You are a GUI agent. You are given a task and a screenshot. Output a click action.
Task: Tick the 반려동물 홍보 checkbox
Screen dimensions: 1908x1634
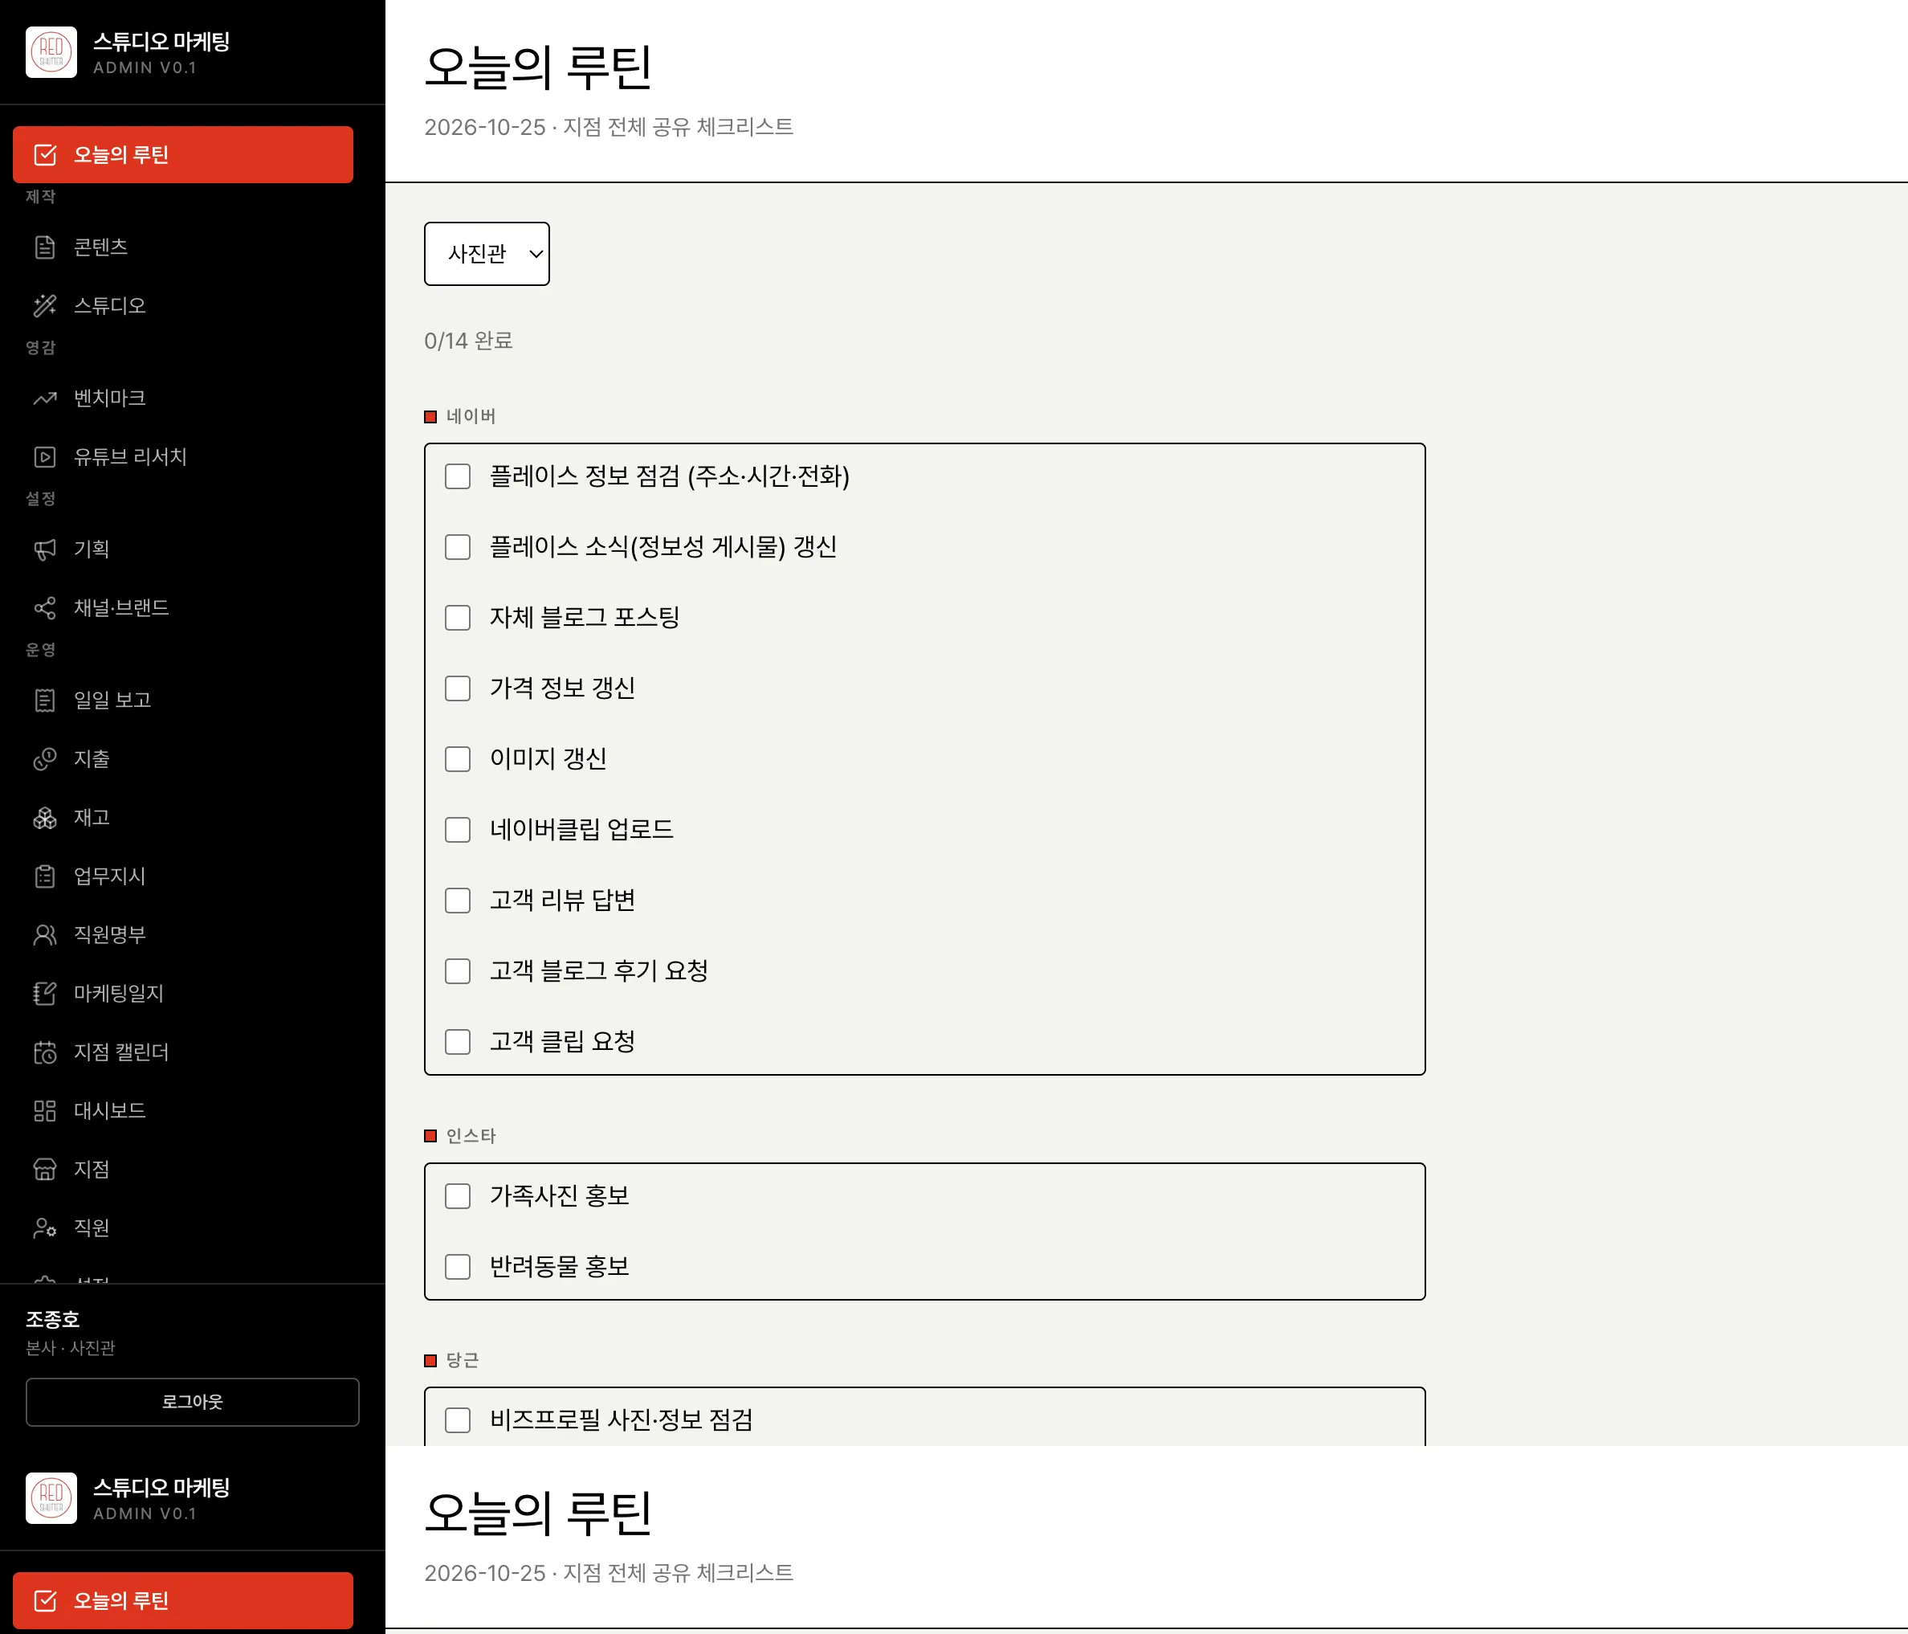point(458,1267)
